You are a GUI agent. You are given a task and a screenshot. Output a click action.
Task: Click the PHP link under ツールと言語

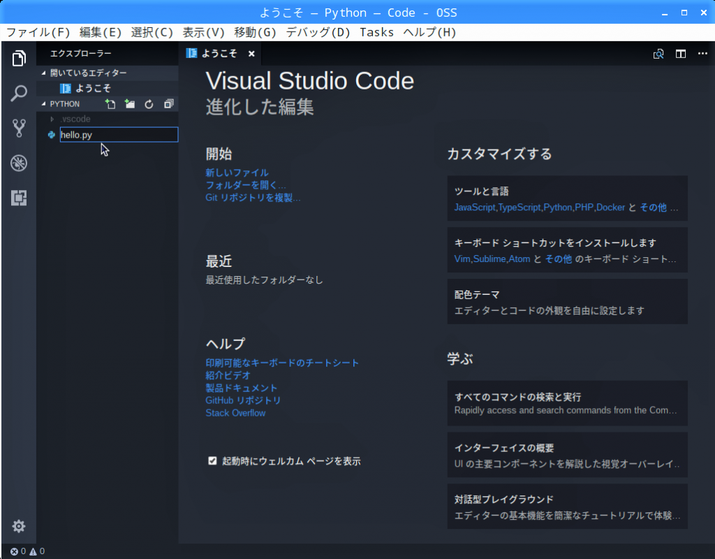coord(584,208)
